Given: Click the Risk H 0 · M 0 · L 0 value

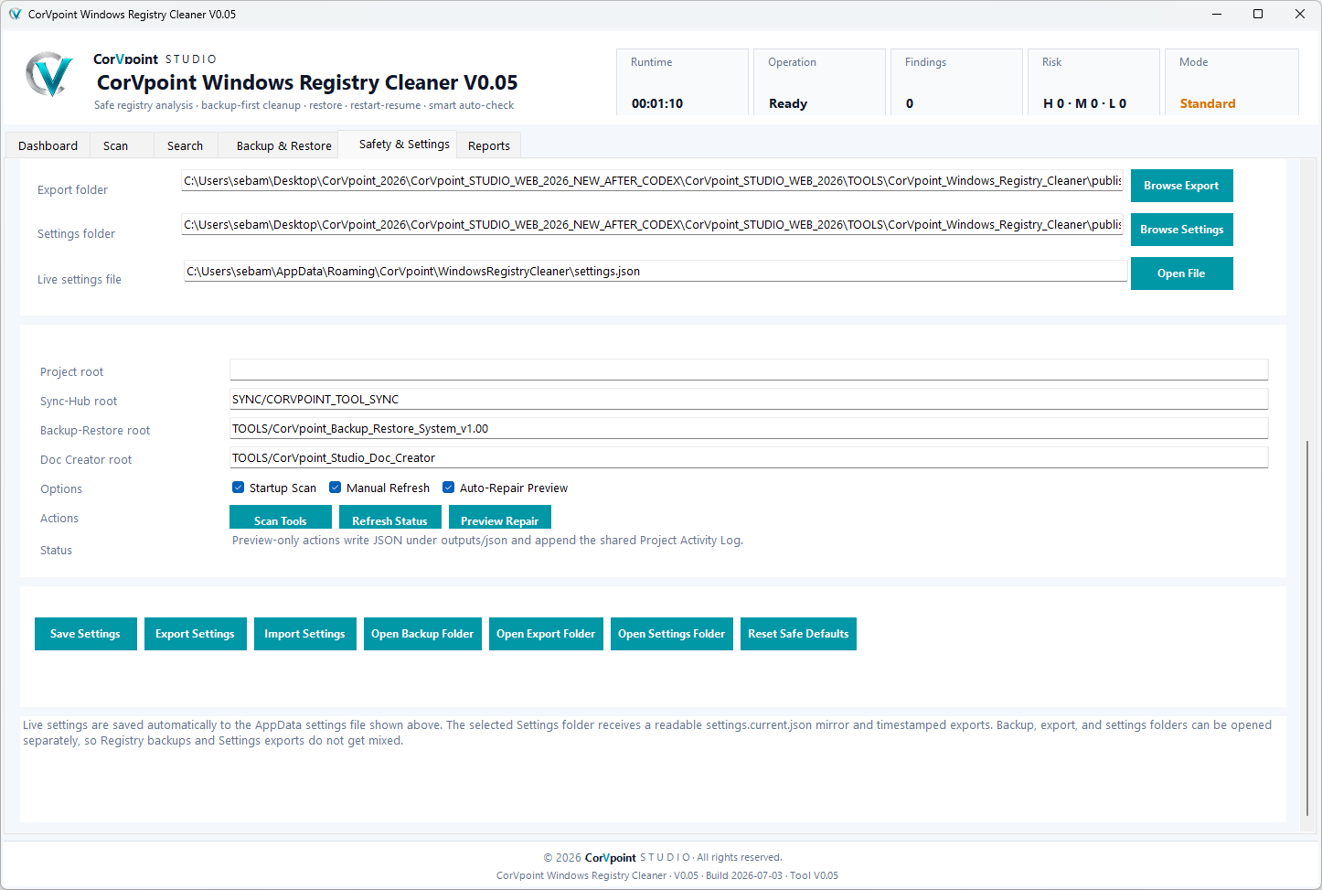Looking at the screenshot, I should coord(1085,103).
